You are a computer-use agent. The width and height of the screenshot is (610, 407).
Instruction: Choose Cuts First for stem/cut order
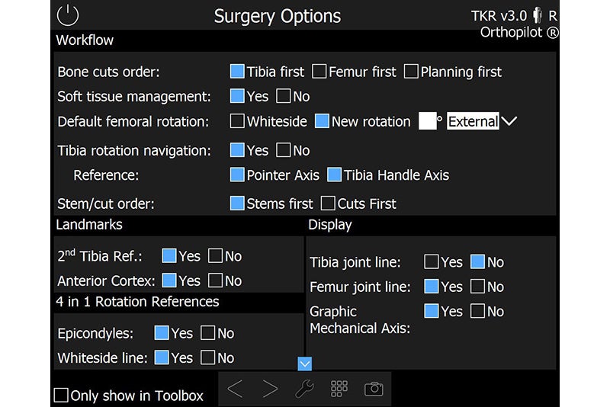(x=328, y=203)
